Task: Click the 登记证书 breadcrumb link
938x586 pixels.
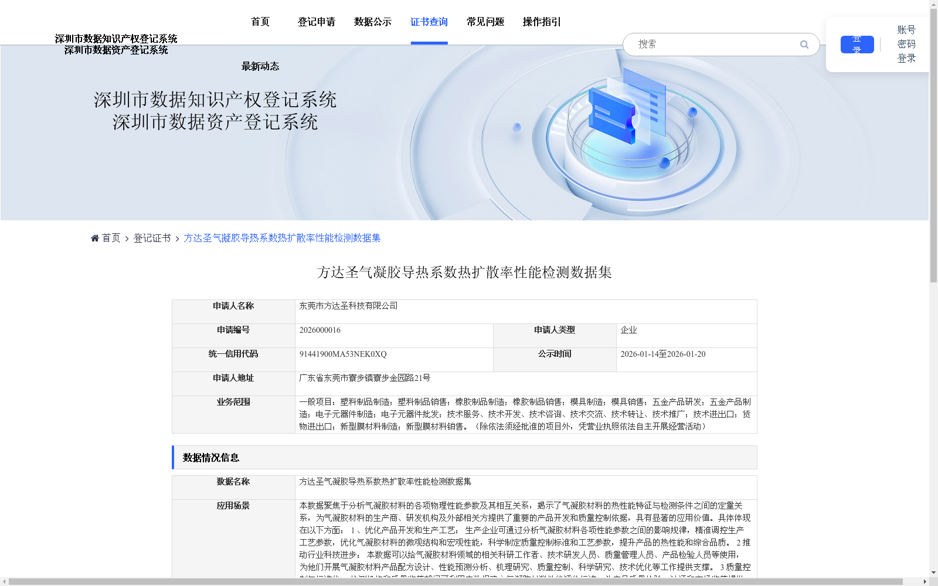Action: pos(152,238)
